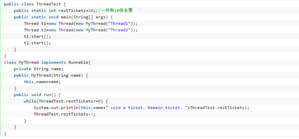Click the 'implements' keyword

point(53,62)
